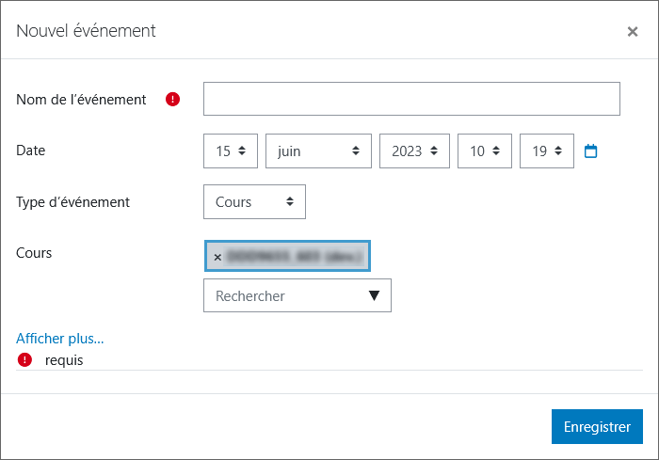Expand the Type d'événement dropdown set to Cours

pyautogui.click(x=254, y=201)
